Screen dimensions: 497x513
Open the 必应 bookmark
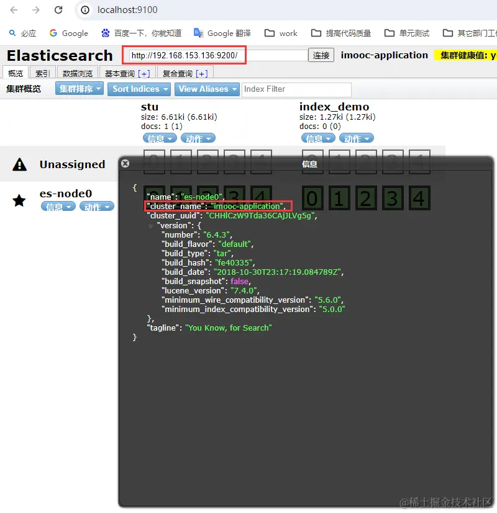coord(22,33)
